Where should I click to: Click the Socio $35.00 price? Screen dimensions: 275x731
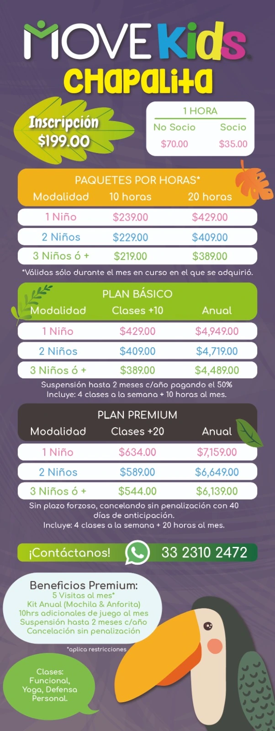click(x=233, y=144)
